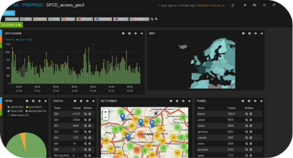Image resolution: width=293 pixels, height=158 pixels.
Task: Click the Histogram panel move icon
Action: click(135, 33)
